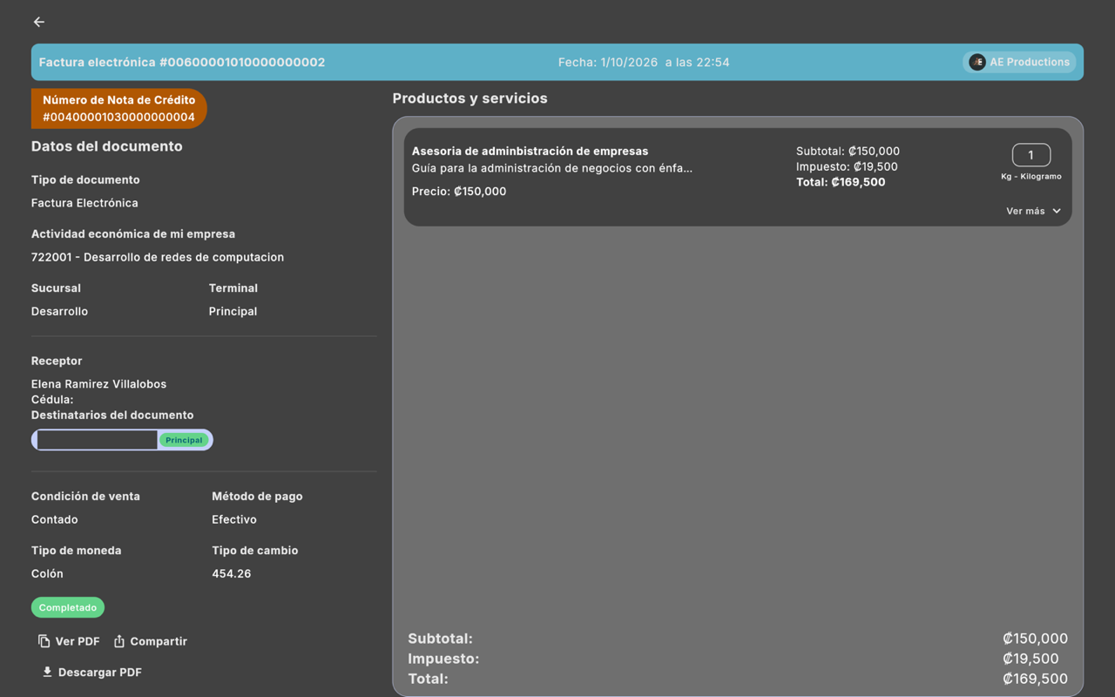
Task: Click the Cédula label under Receptor
Action: pyautogui.click(x=52, y=400)
